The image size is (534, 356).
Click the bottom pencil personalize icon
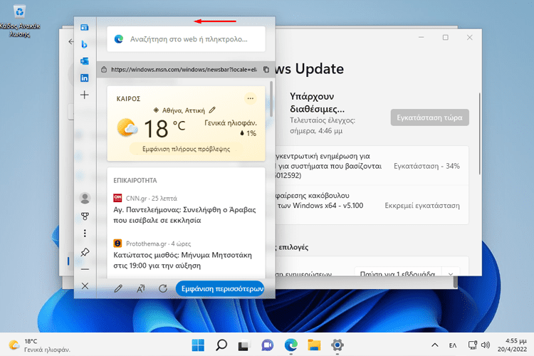[118, 288]
